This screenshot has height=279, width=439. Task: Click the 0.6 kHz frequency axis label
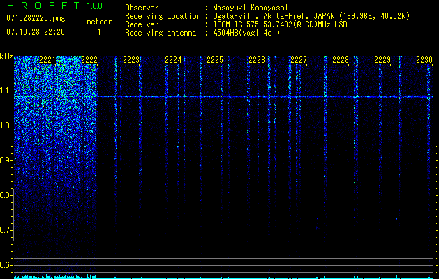click(x=6, y=265)
